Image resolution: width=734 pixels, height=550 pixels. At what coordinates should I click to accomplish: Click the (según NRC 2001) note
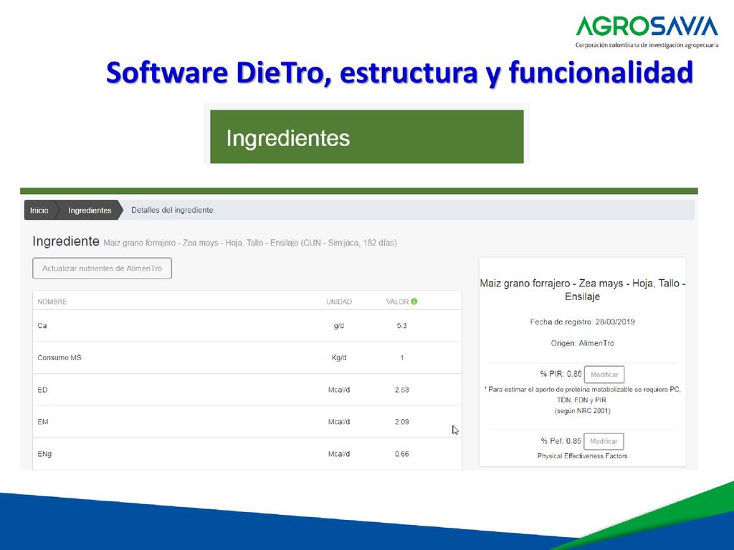tap(582, 411)
